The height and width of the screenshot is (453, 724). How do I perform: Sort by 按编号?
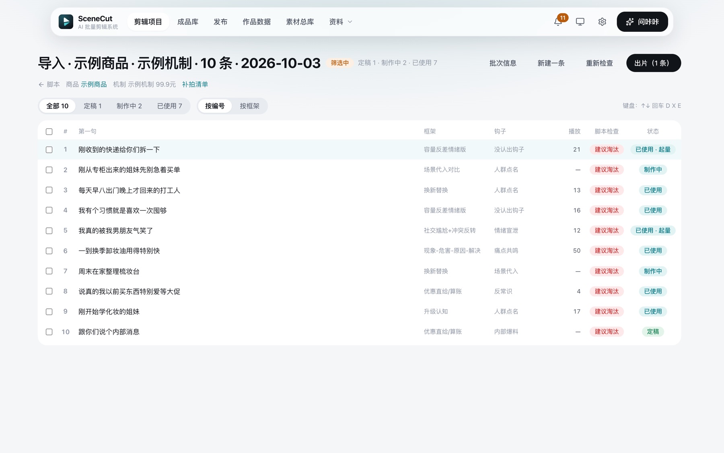215,106
